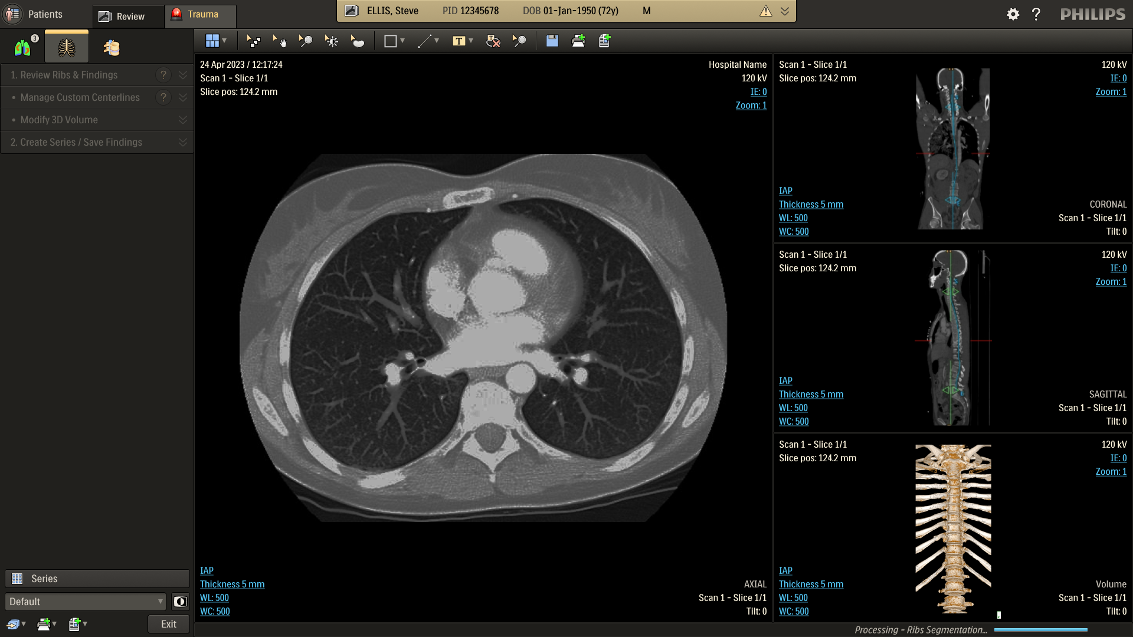The image size is (1133, 637).
Task: Click the tissue segmentation tool icon
Action: 357,41
